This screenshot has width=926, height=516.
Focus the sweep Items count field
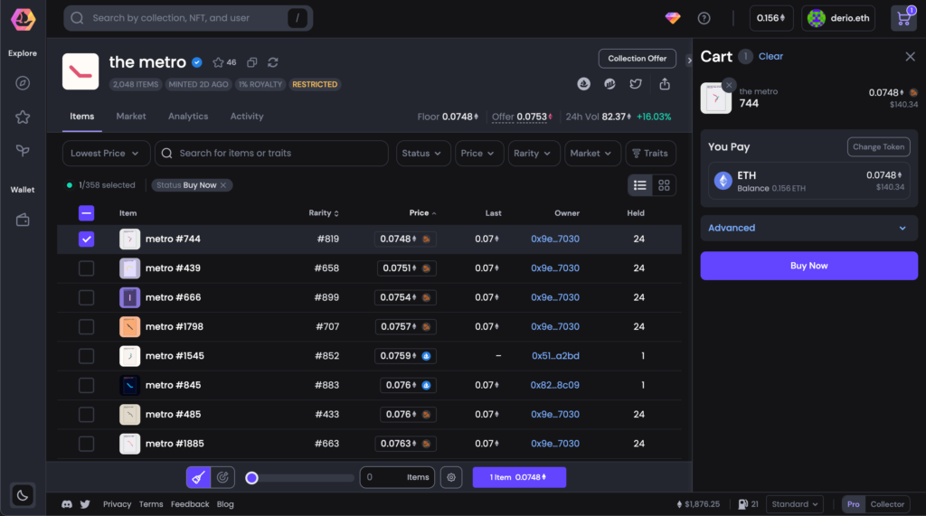397,477
